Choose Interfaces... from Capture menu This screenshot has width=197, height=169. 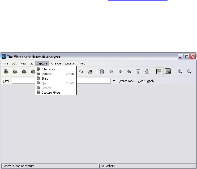pyautogui.click(x=56, y=69)
